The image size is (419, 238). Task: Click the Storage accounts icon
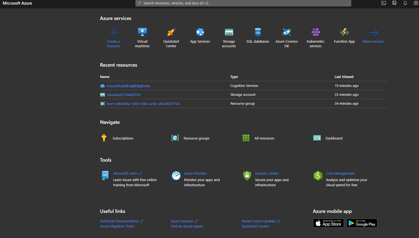point(229,32)
